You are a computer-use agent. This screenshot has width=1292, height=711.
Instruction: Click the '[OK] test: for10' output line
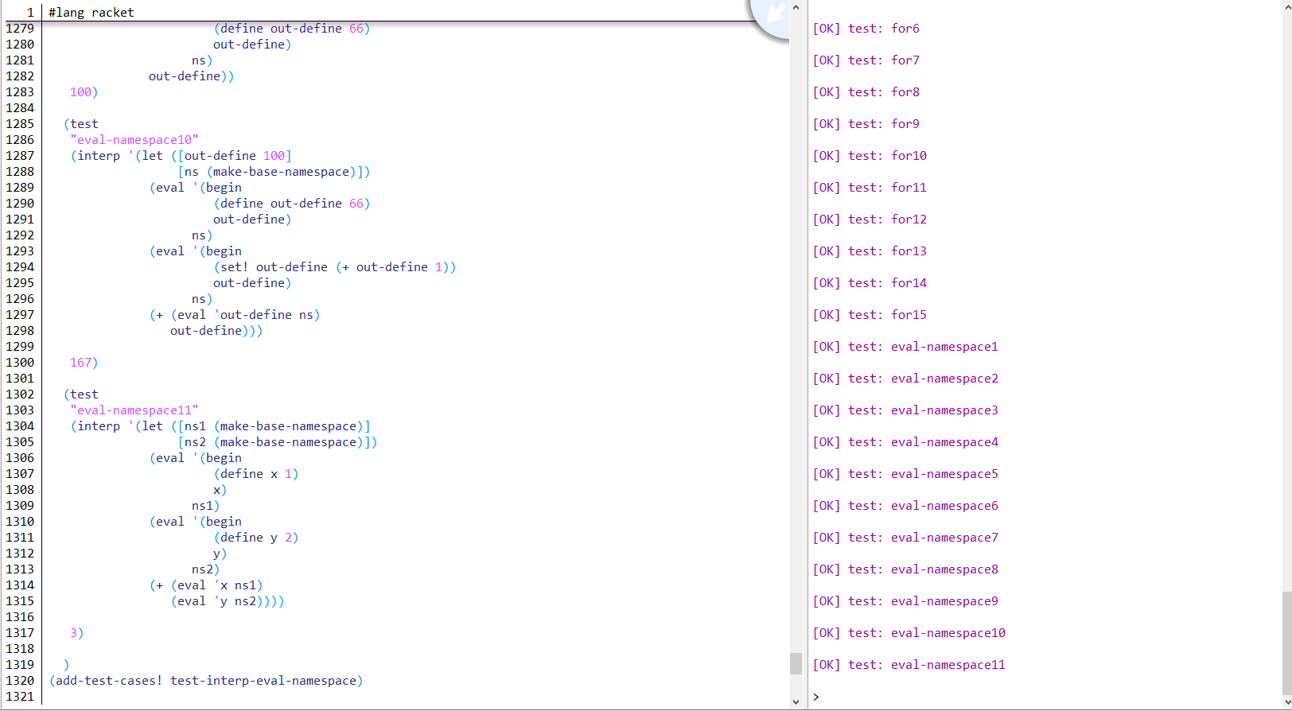click(x=870, y=156)
